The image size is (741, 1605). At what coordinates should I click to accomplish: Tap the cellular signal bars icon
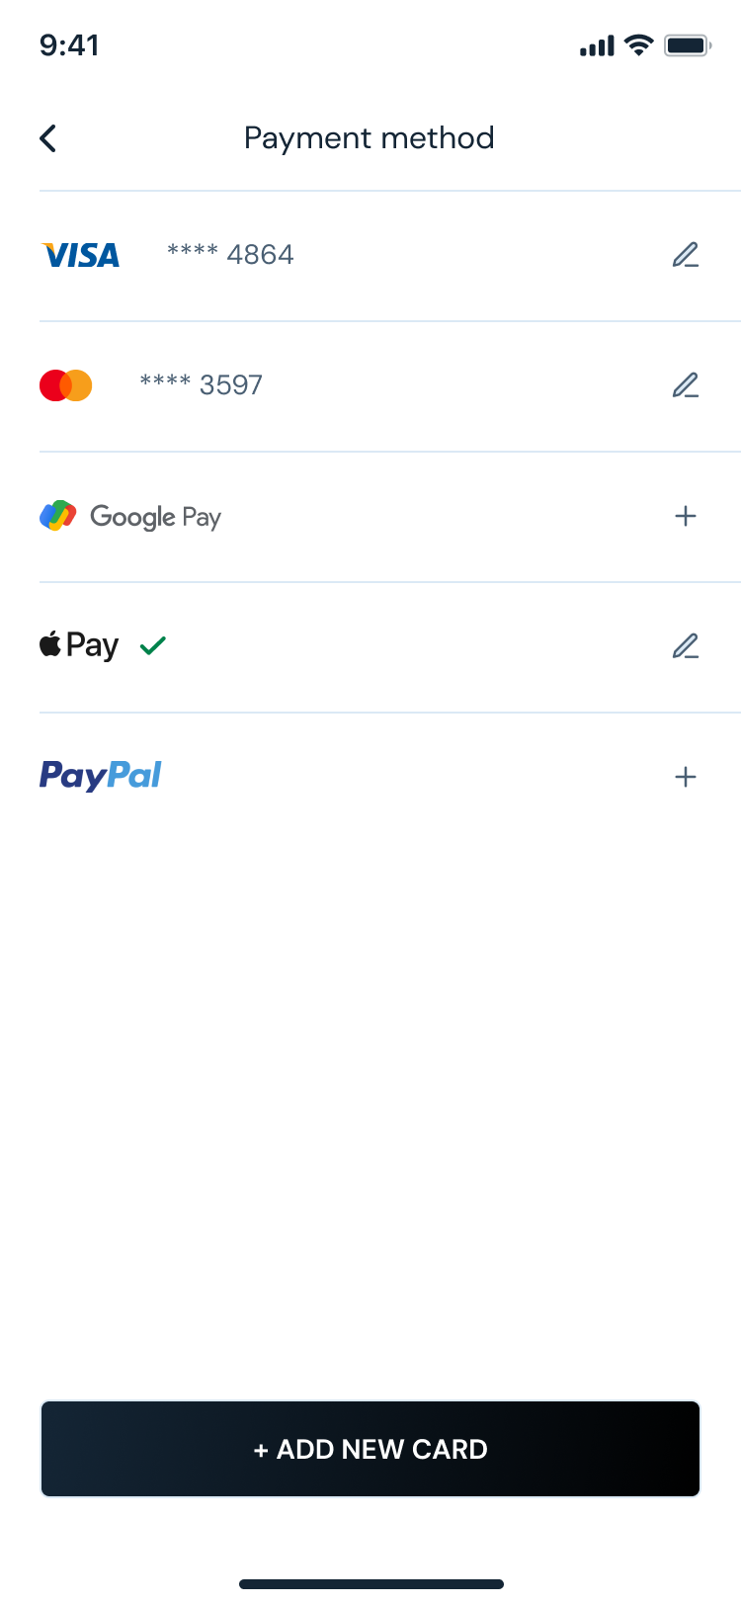[x=597, y=46]
